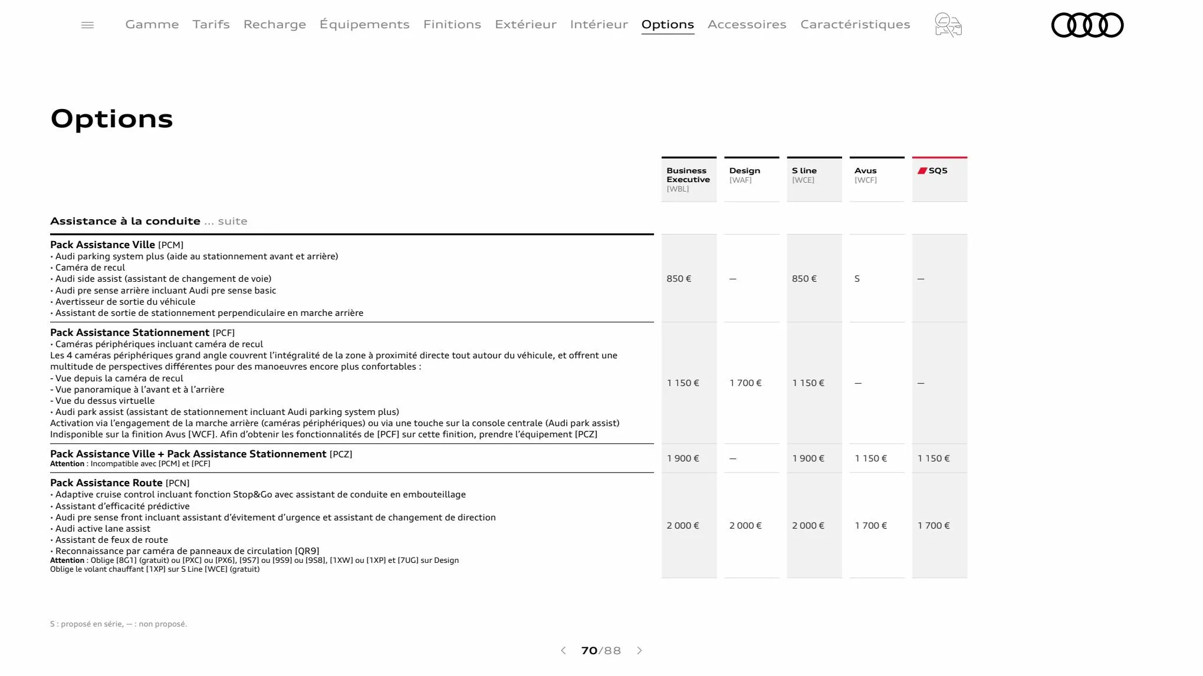Click 850 € under S line

click(x=804, y=278)
